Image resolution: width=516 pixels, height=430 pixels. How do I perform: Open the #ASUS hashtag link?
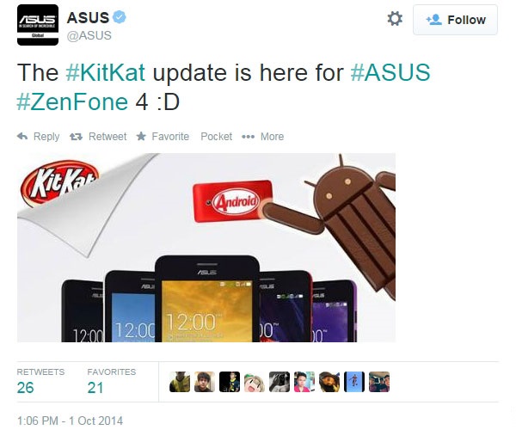click(x=390, y=72)
